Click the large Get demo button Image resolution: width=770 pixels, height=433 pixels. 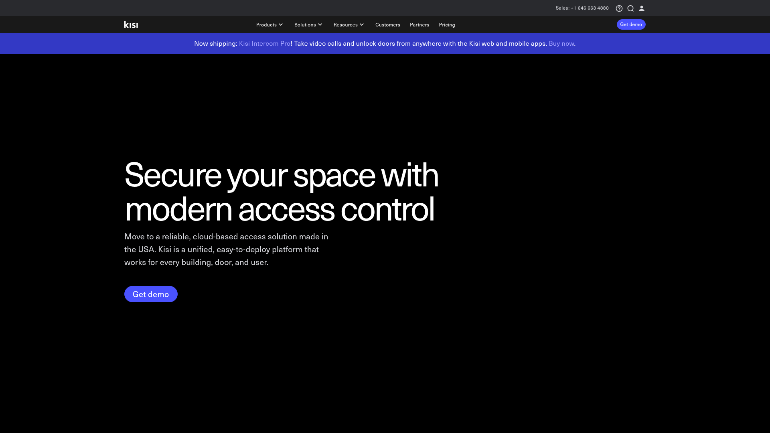tap(151, 294)
